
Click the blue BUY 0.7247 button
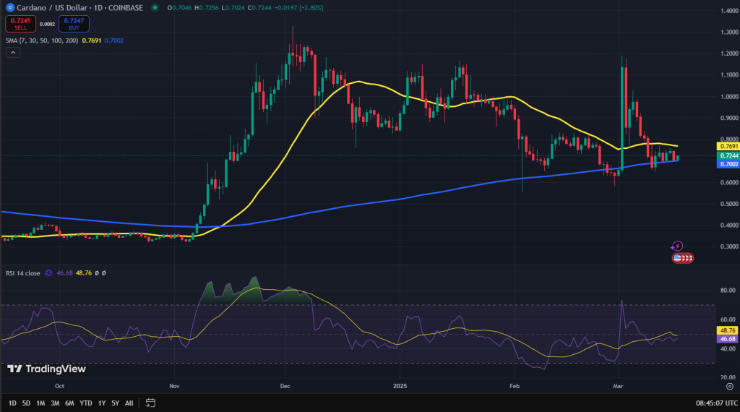click(74, 24)
